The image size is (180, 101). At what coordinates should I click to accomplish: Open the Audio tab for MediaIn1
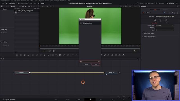click(x=160, y=21)
